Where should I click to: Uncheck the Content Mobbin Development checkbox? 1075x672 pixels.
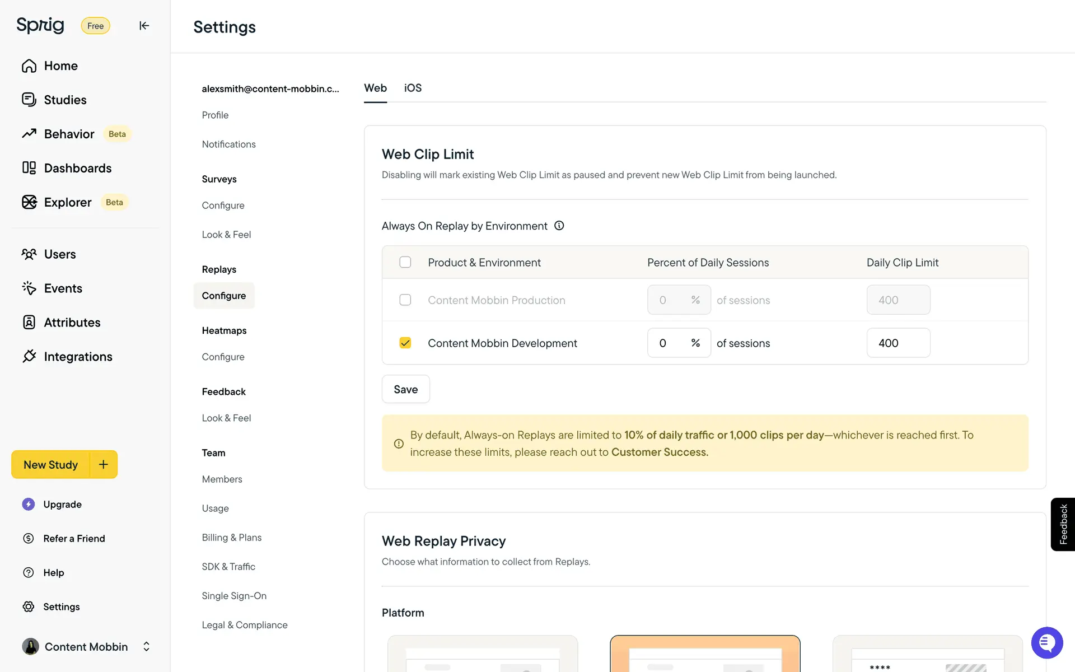coord(405,343)
